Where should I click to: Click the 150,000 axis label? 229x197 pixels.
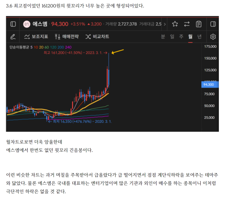[210, 58]
